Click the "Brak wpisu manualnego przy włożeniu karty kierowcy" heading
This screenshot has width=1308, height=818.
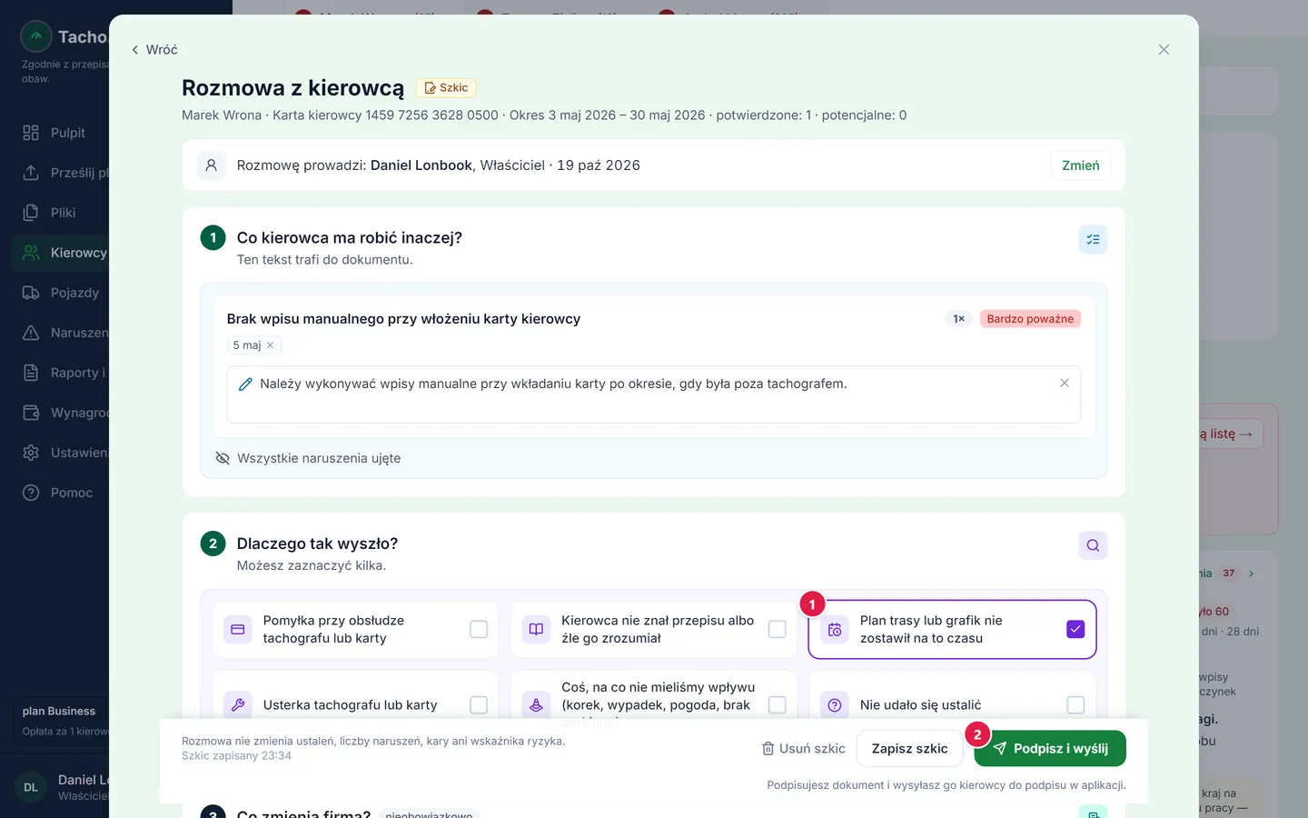[403, 319]
